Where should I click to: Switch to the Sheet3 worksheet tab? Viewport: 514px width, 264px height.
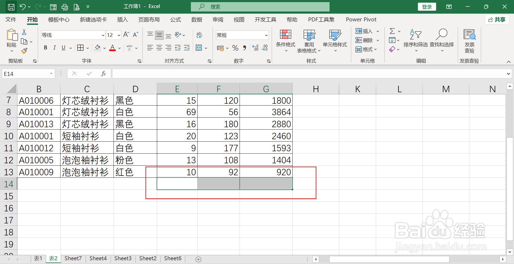pos(123,258)
